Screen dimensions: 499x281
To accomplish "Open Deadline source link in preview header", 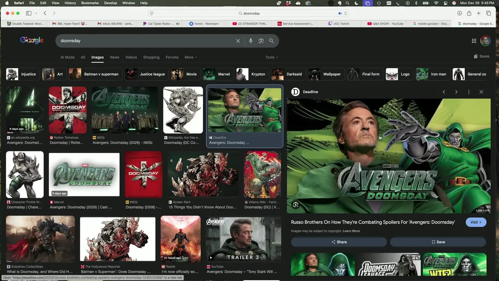I will coord(305,92).
